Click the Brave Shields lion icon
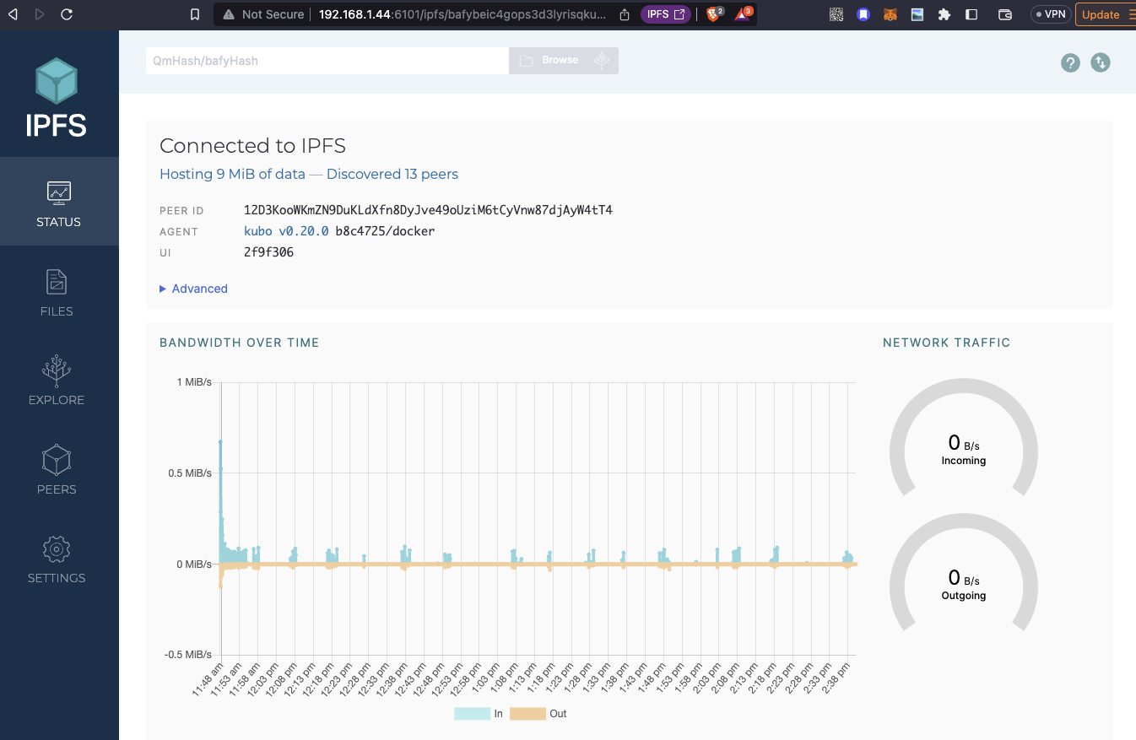Viewport: 1136px width, 740px height. [x=713, y=14]
